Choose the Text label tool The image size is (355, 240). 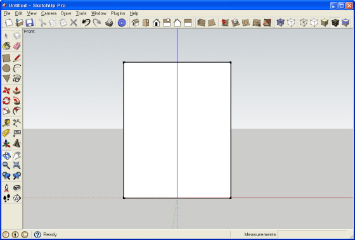pyautogui.click(x=16, y=133)
